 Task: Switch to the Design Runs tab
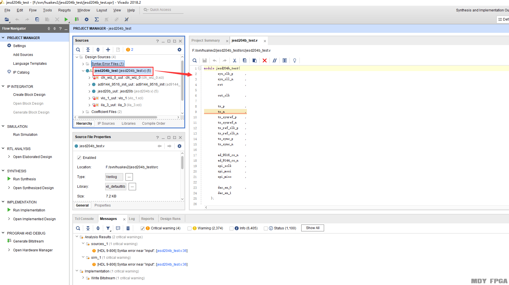[x=170, y=219]
